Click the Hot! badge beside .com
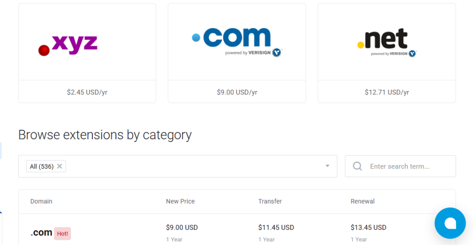Image resolution: width=473 pixels, height=245 pixels. click(x=62, y=233)
